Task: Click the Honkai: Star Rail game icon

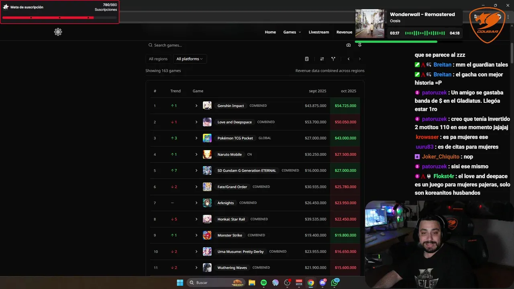Action: pos(207,219)
